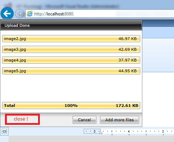This screenshot has width=174, height=142.
Task: Click the Upload Done title bar
Action: [71, 25]
